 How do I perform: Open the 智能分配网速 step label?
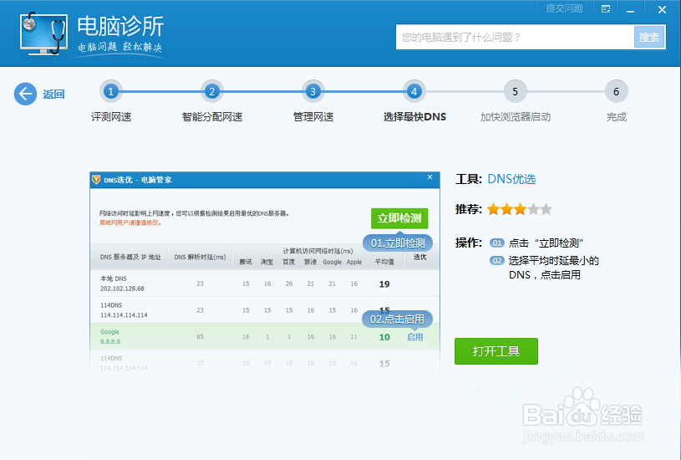(x=212, y=117)
